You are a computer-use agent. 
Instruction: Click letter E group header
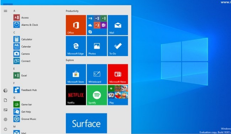(x=14, y=69)
